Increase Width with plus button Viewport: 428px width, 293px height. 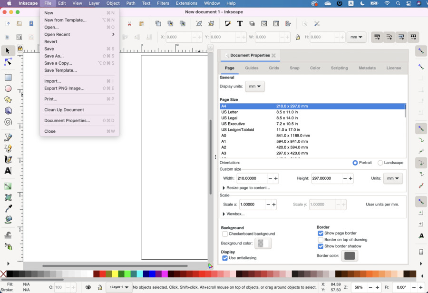(x=276, y=178)
